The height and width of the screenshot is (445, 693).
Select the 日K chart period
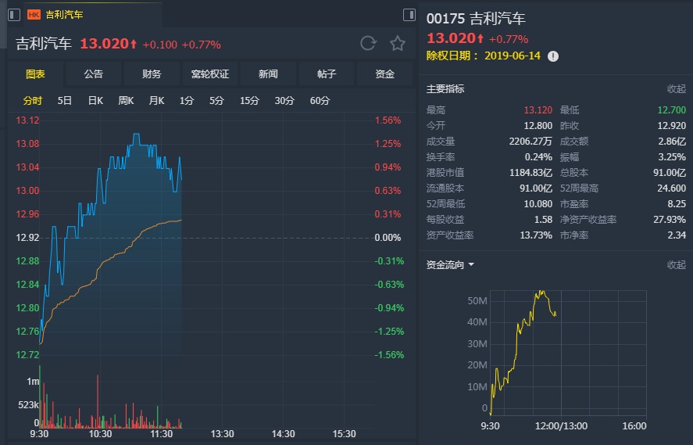point(95,100)
